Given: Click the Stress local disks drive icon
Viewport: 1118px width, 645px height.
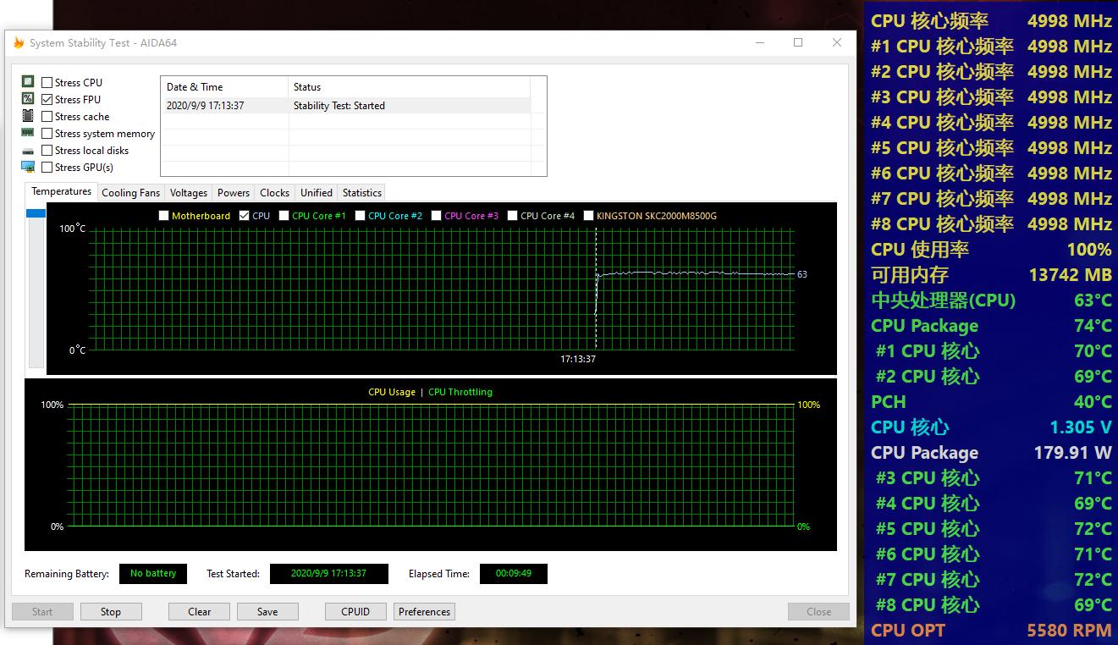Looking at the screenshot, I should [x=28, y=151].
